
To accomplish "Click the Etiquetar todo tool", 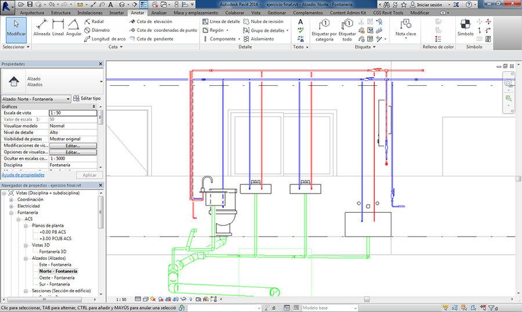I will 347,28.
